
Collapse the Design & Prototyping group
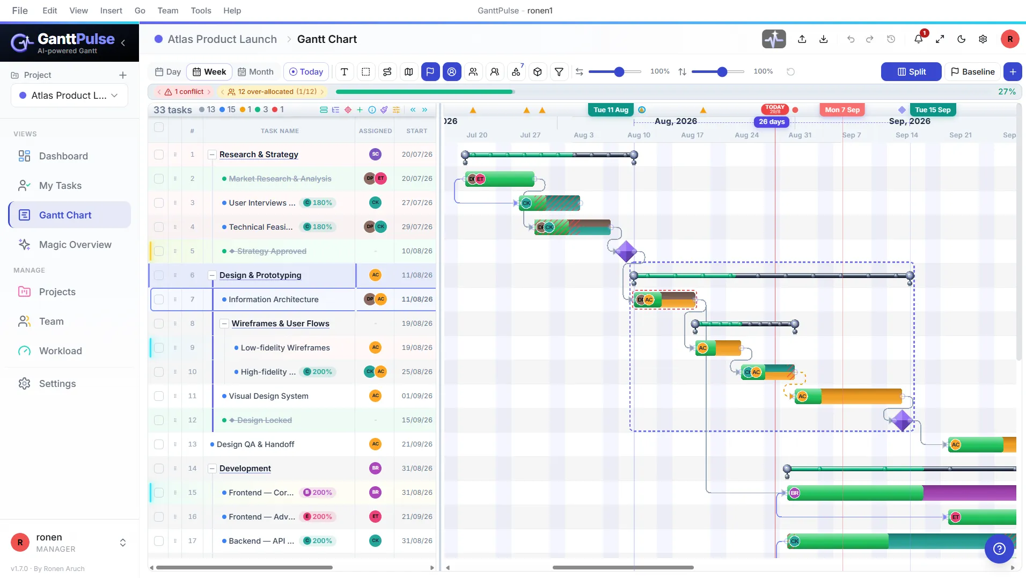coord(212,275)
